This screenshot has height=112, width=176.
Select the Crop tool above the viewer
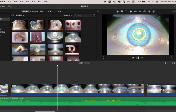pos(126,11)
